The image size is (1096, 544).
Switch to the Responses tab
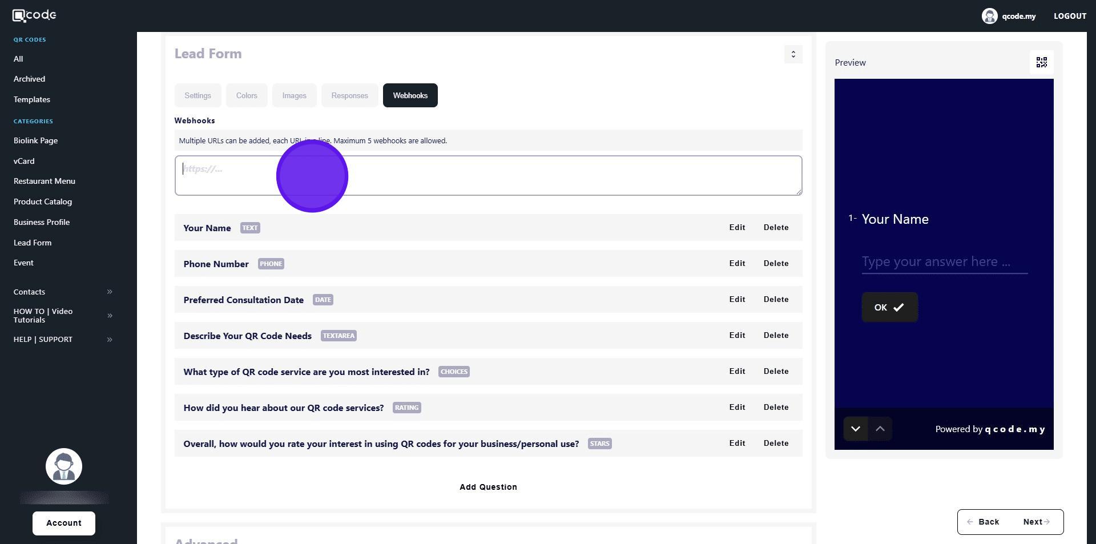pyautogui.click(x=349, y=95)
